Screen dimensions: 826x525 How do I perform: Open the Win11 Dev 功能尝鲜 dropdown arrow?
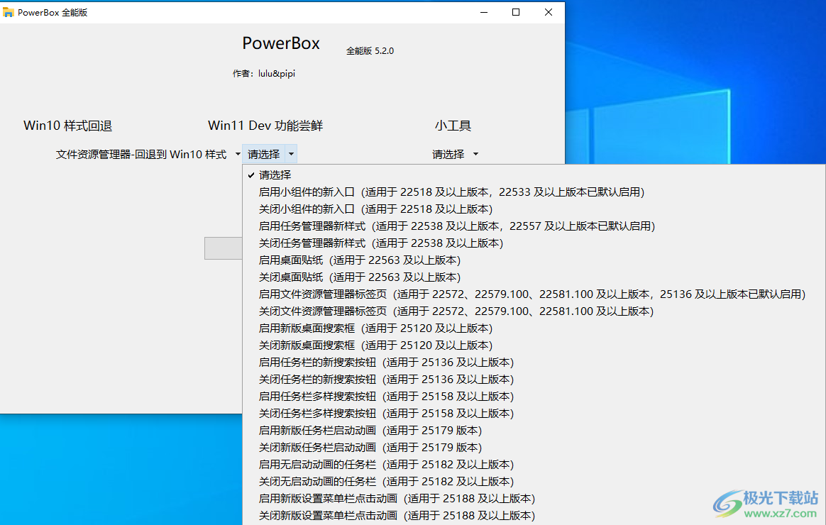(x=291, y=154)
